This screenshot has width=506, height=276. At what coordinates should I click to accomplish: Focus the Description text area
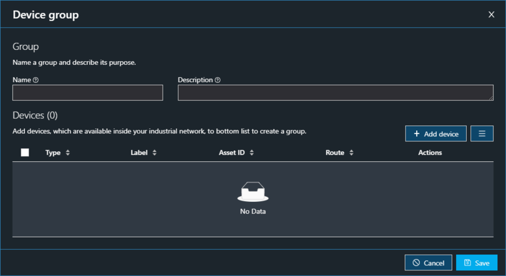click(x=335, y=93)
